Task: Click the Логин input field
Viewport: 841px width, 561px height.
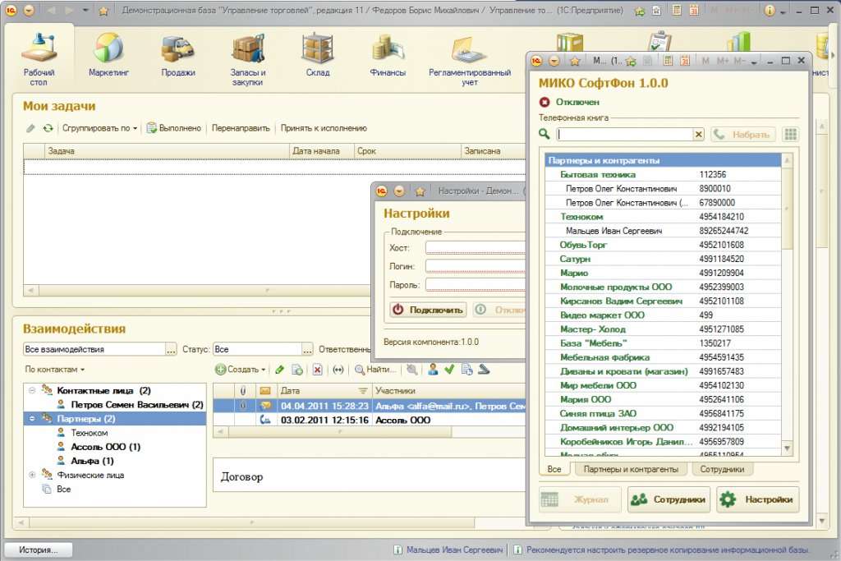Action: click(476, 267)
